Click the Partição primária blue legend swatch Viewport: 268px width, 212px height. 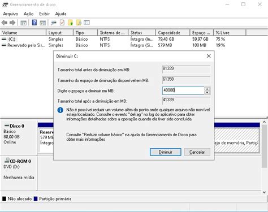[x=36, y=199]
